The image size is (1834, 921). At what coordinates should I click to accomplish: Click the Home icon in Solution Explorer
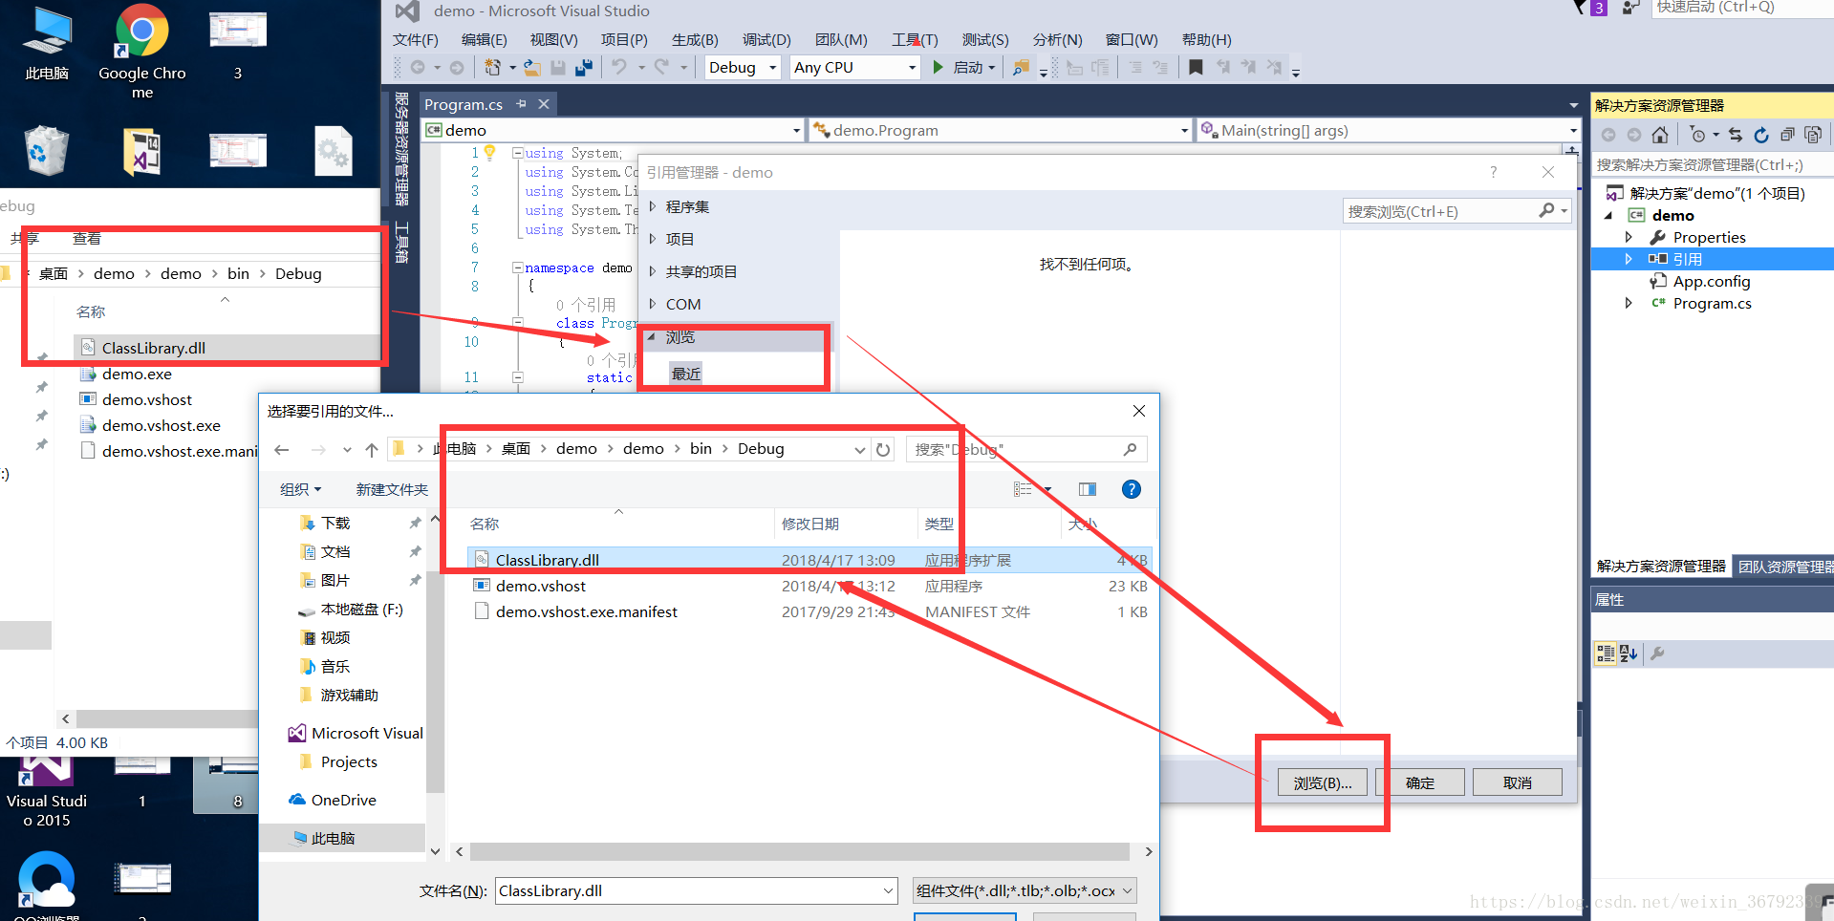pos(1660,135)
